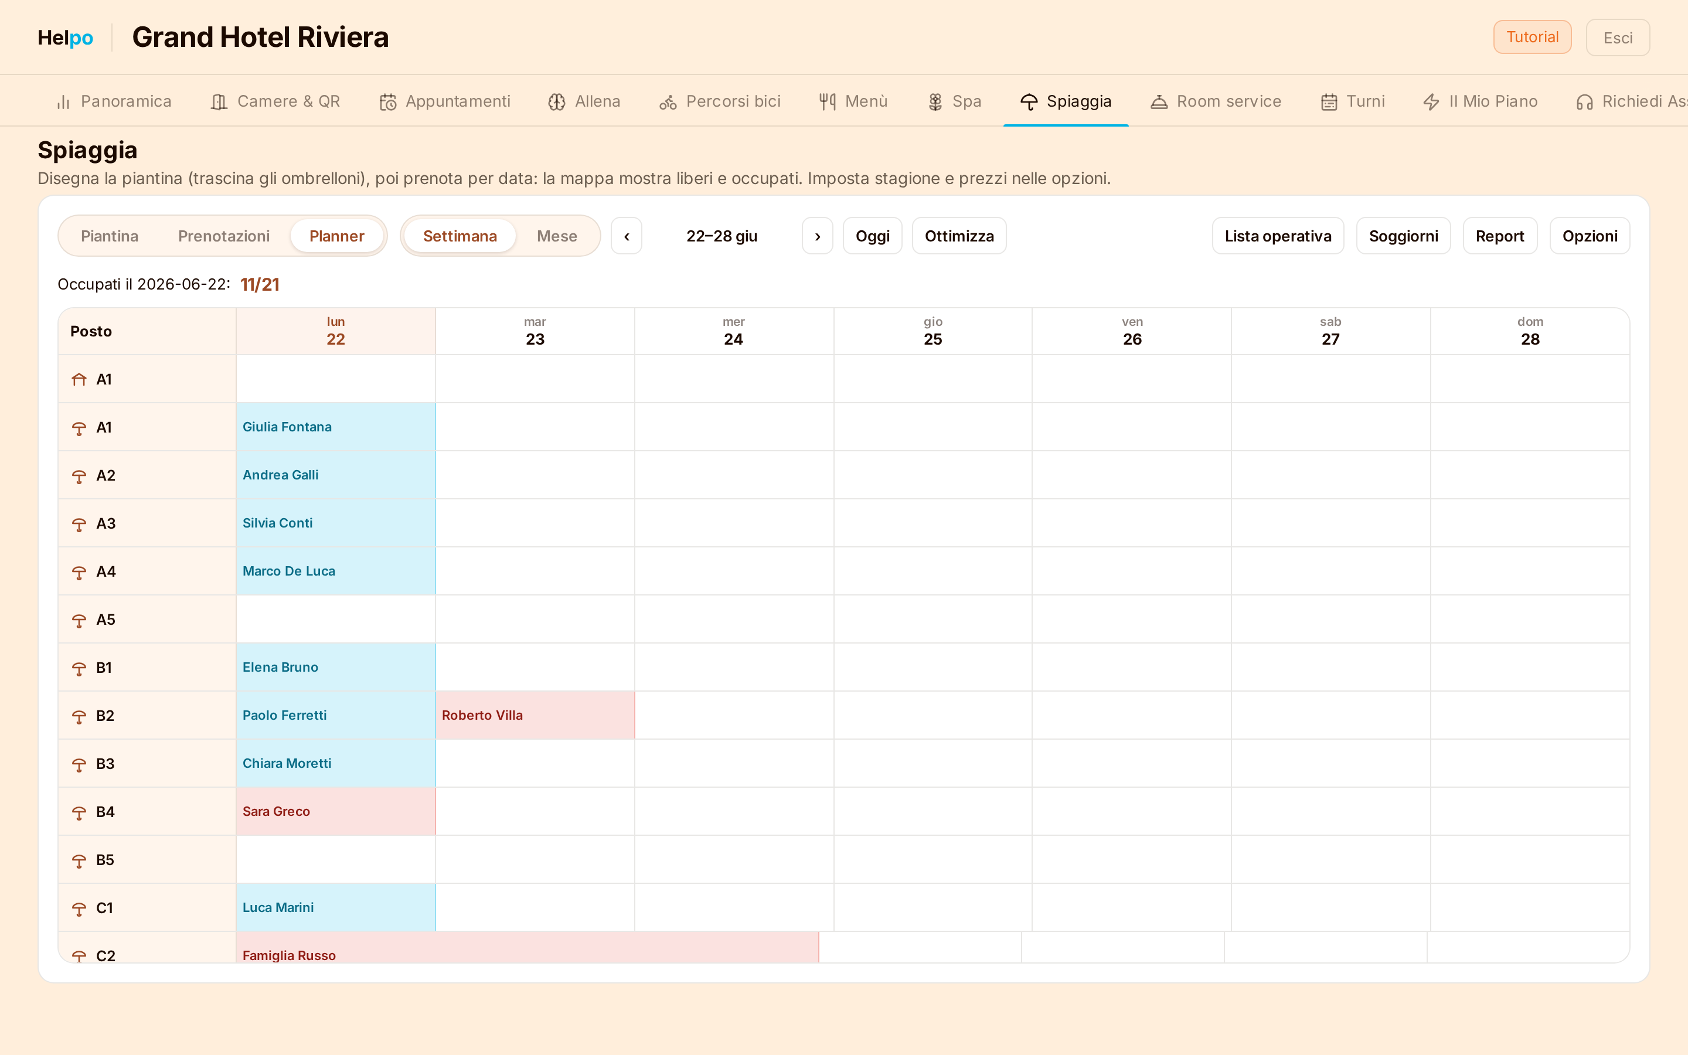Click Paolo Ferretti booking on B2
1688x1055 pixels.
(335, 715)
